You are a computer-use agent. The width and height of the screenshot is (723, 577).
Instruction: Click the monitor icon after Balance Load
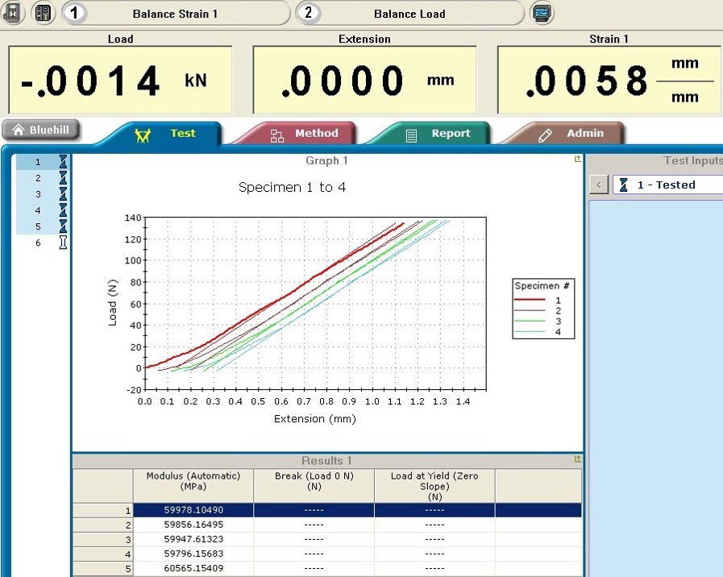[542, 13]
